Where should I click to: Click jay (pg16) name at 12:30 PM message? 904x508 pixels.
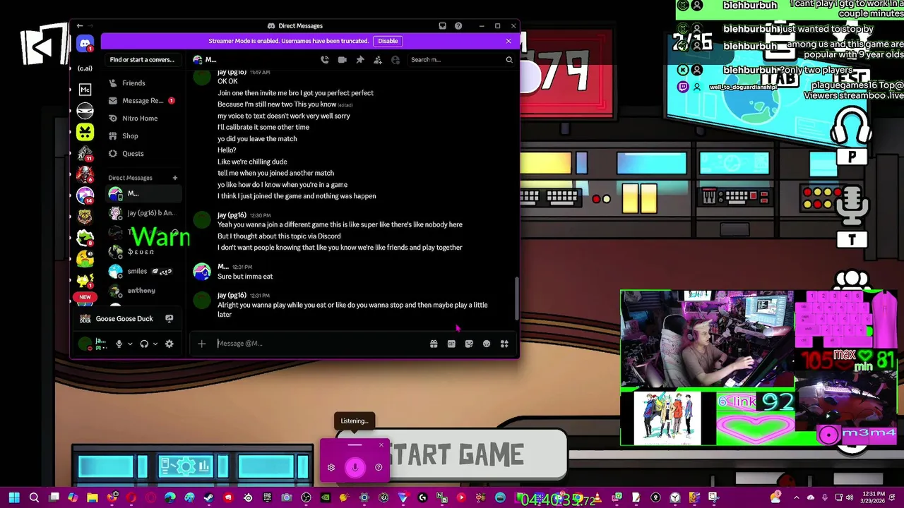pos(232,215)
